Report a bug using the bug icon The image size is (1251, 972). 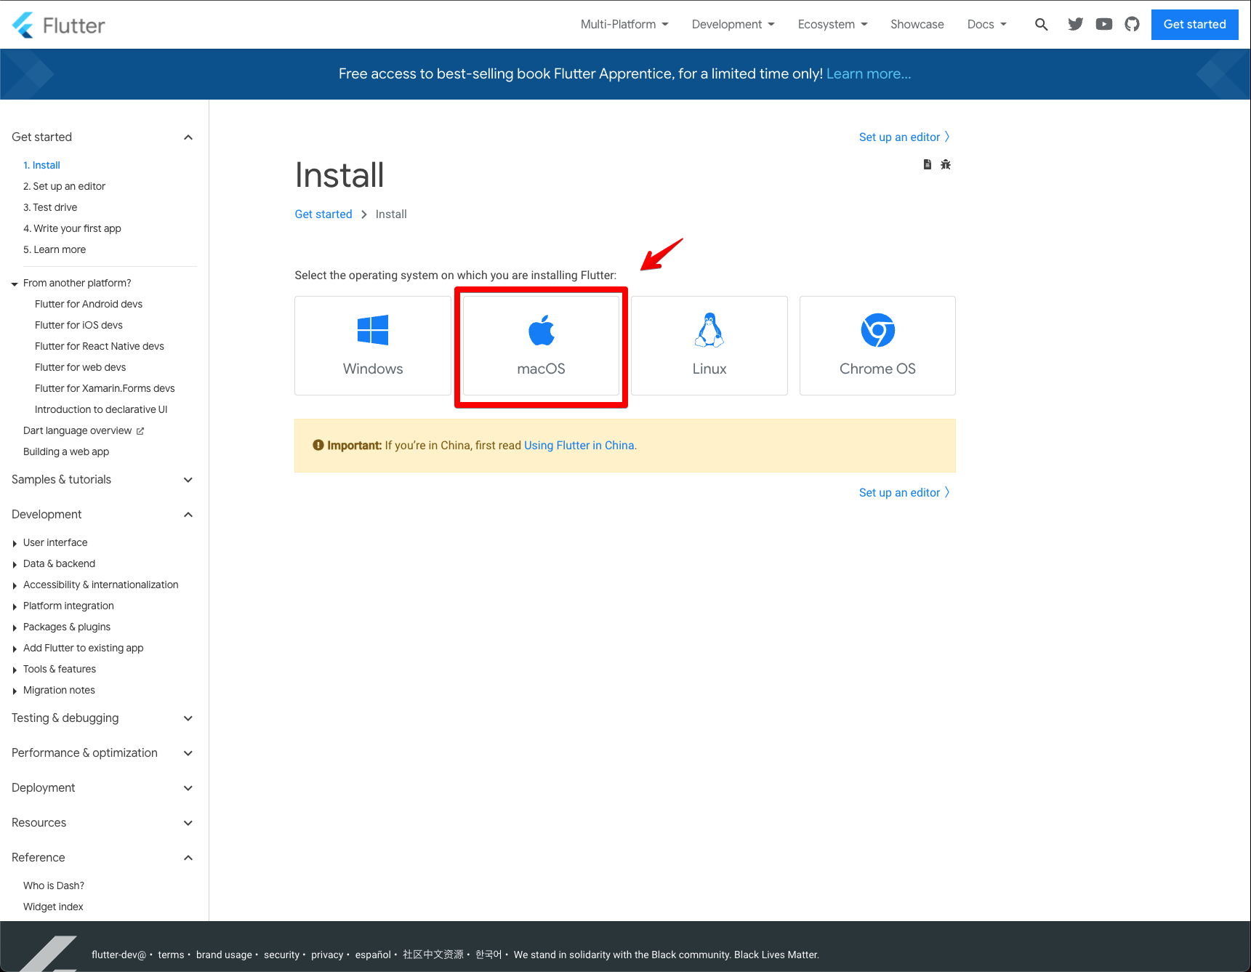[x=946, y=164]
